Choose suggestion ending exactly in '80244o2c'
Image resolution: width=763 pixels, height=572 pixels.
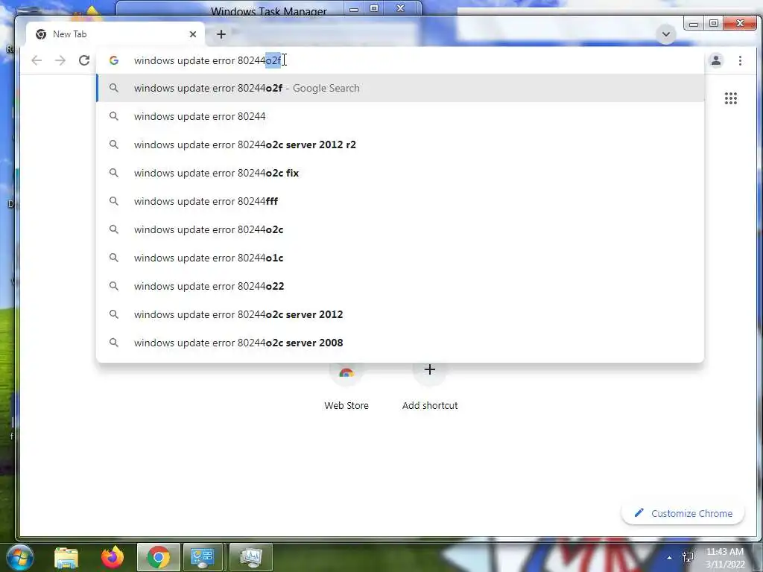[400, 229]
